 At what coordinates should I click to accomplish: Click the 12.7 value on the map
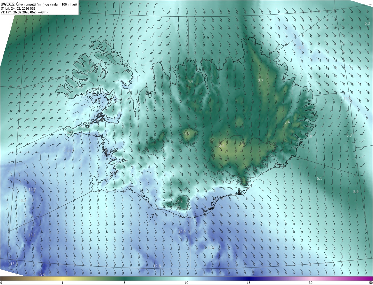tap(32, 189)
